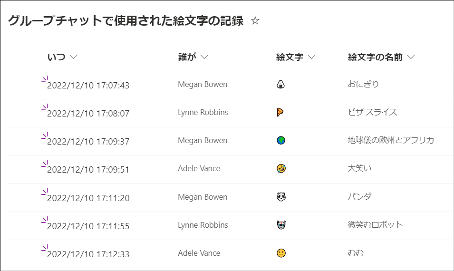454x271 pixels.
Task: Open the item dated 2022/12/10 17:07:43
Action: (88, 86)
